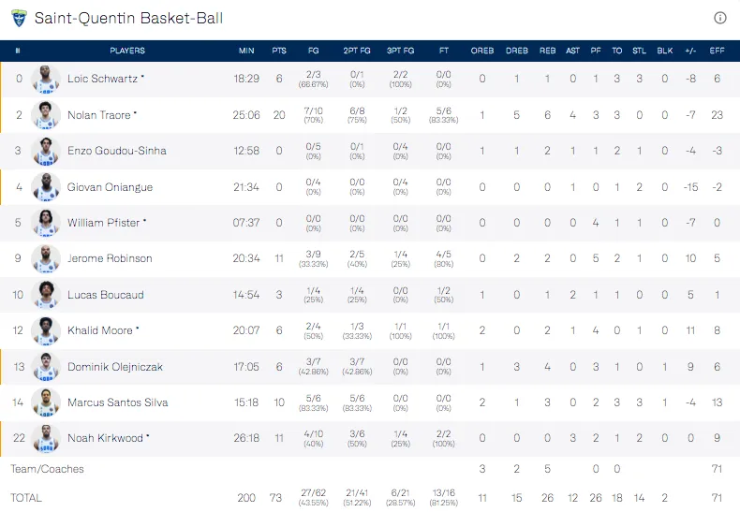
Task: Click the +/- column header
Action: (690, 51)
